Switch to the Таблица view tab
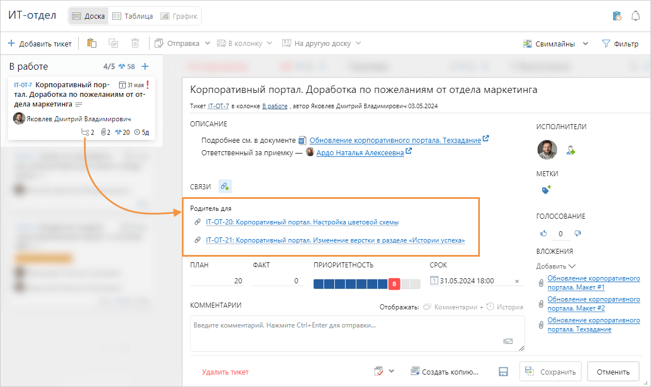Screen dimensions: 651x387 coord(133,16)
